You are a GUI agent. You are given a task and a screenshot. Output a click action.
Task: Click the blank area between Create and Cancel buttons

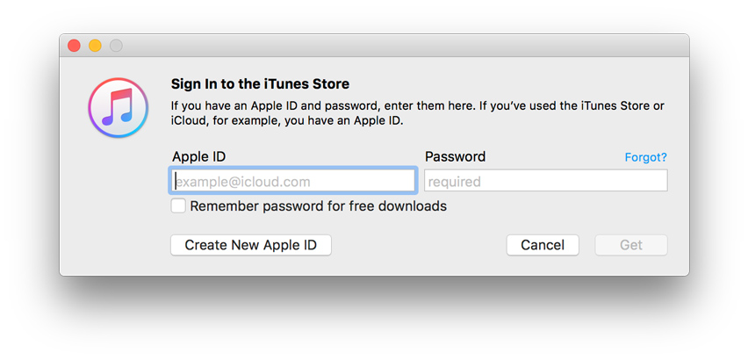pyautogui.click(x=418, y=245)
